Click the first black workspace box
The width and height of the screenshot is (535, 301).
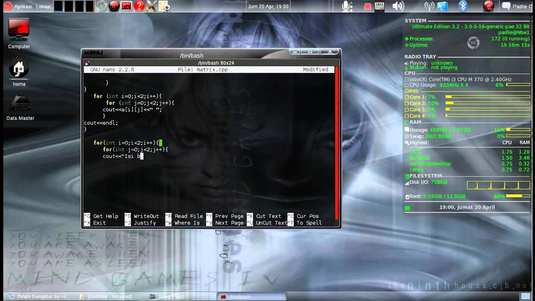[x=59, y=6]
